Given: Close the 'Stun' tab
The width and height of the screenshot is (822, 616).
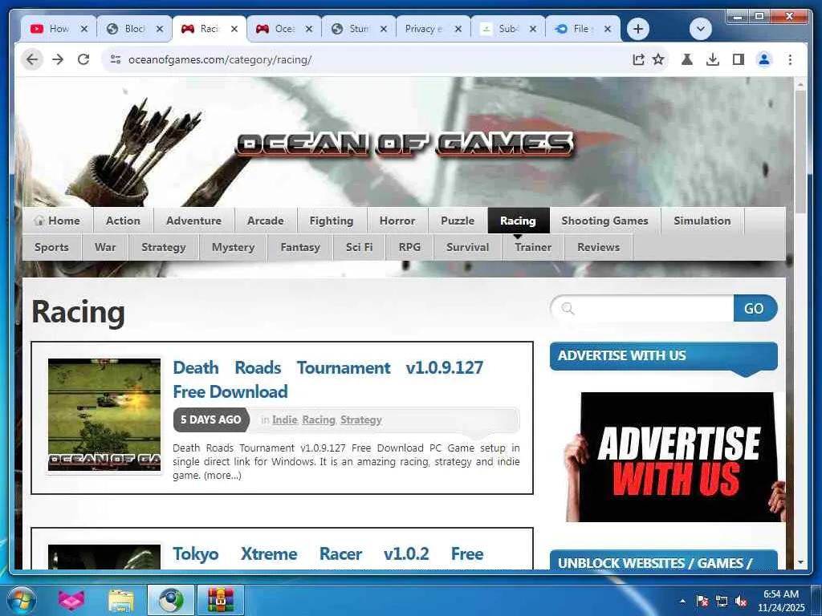Looking at the screenshot, I should point(384,29).
